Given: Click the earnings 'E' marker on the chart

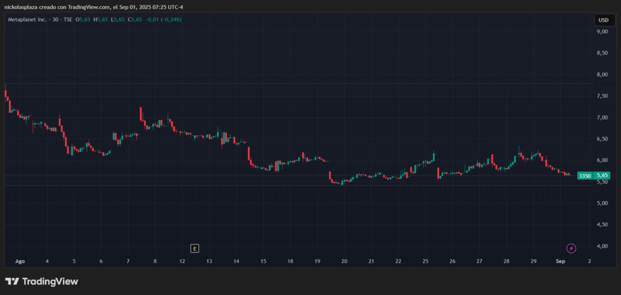Looking at the screenshot, I should pyautogui.click(x=194, y=248).
